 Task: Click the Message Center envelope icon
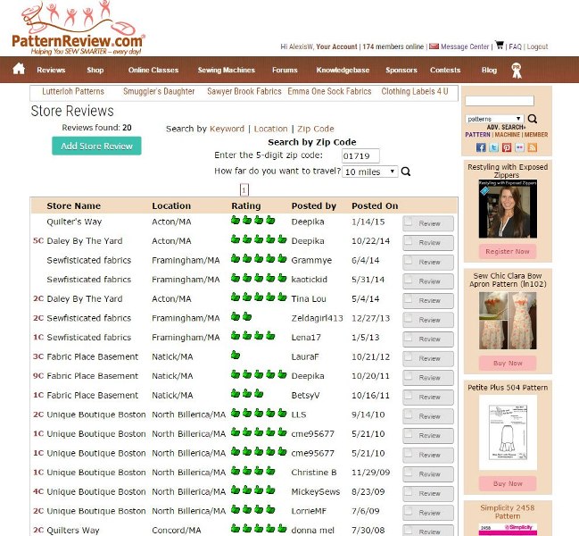[x=434, y=46]
